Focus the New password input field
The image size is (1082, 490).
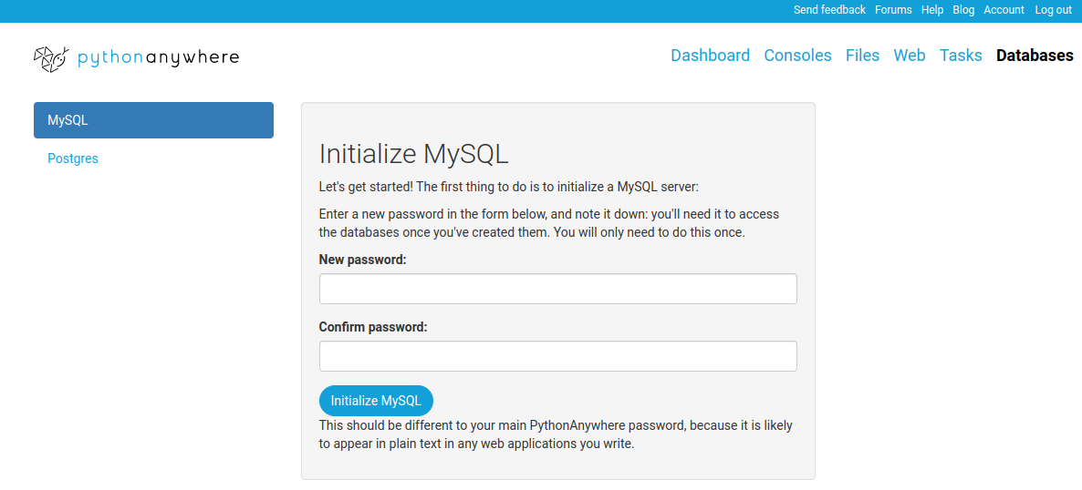pyautogui.click(x=557, y=289)
